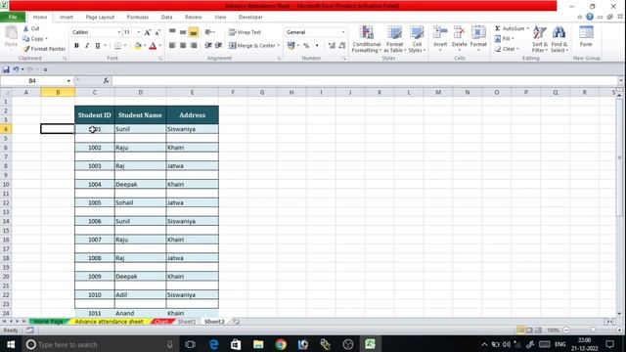Viewport: 626px width, 352px height.
Task: Switch to Page Layout ribbon tab
Action: pos(100,18)
